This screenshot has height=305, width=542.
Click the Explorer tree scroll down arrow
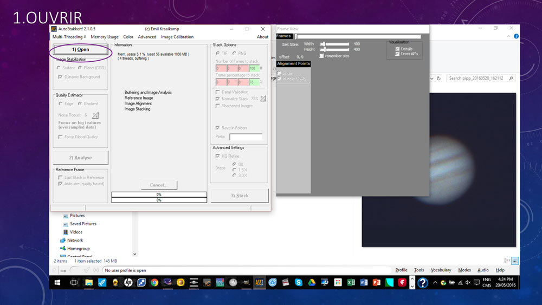(135, 254)
